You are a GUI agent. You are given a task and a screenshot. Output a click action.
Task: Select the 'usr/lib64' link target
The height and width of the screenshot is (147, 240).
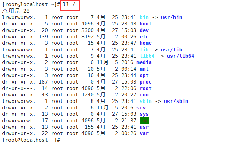click(x=181, y=56)
